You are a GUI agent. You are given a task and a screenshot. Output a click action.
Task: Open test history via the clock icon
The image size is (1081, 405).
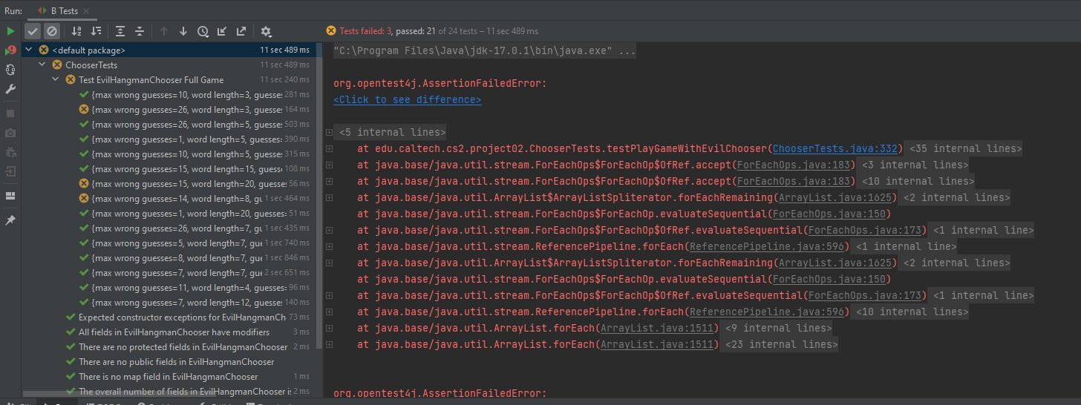[203, 31]
